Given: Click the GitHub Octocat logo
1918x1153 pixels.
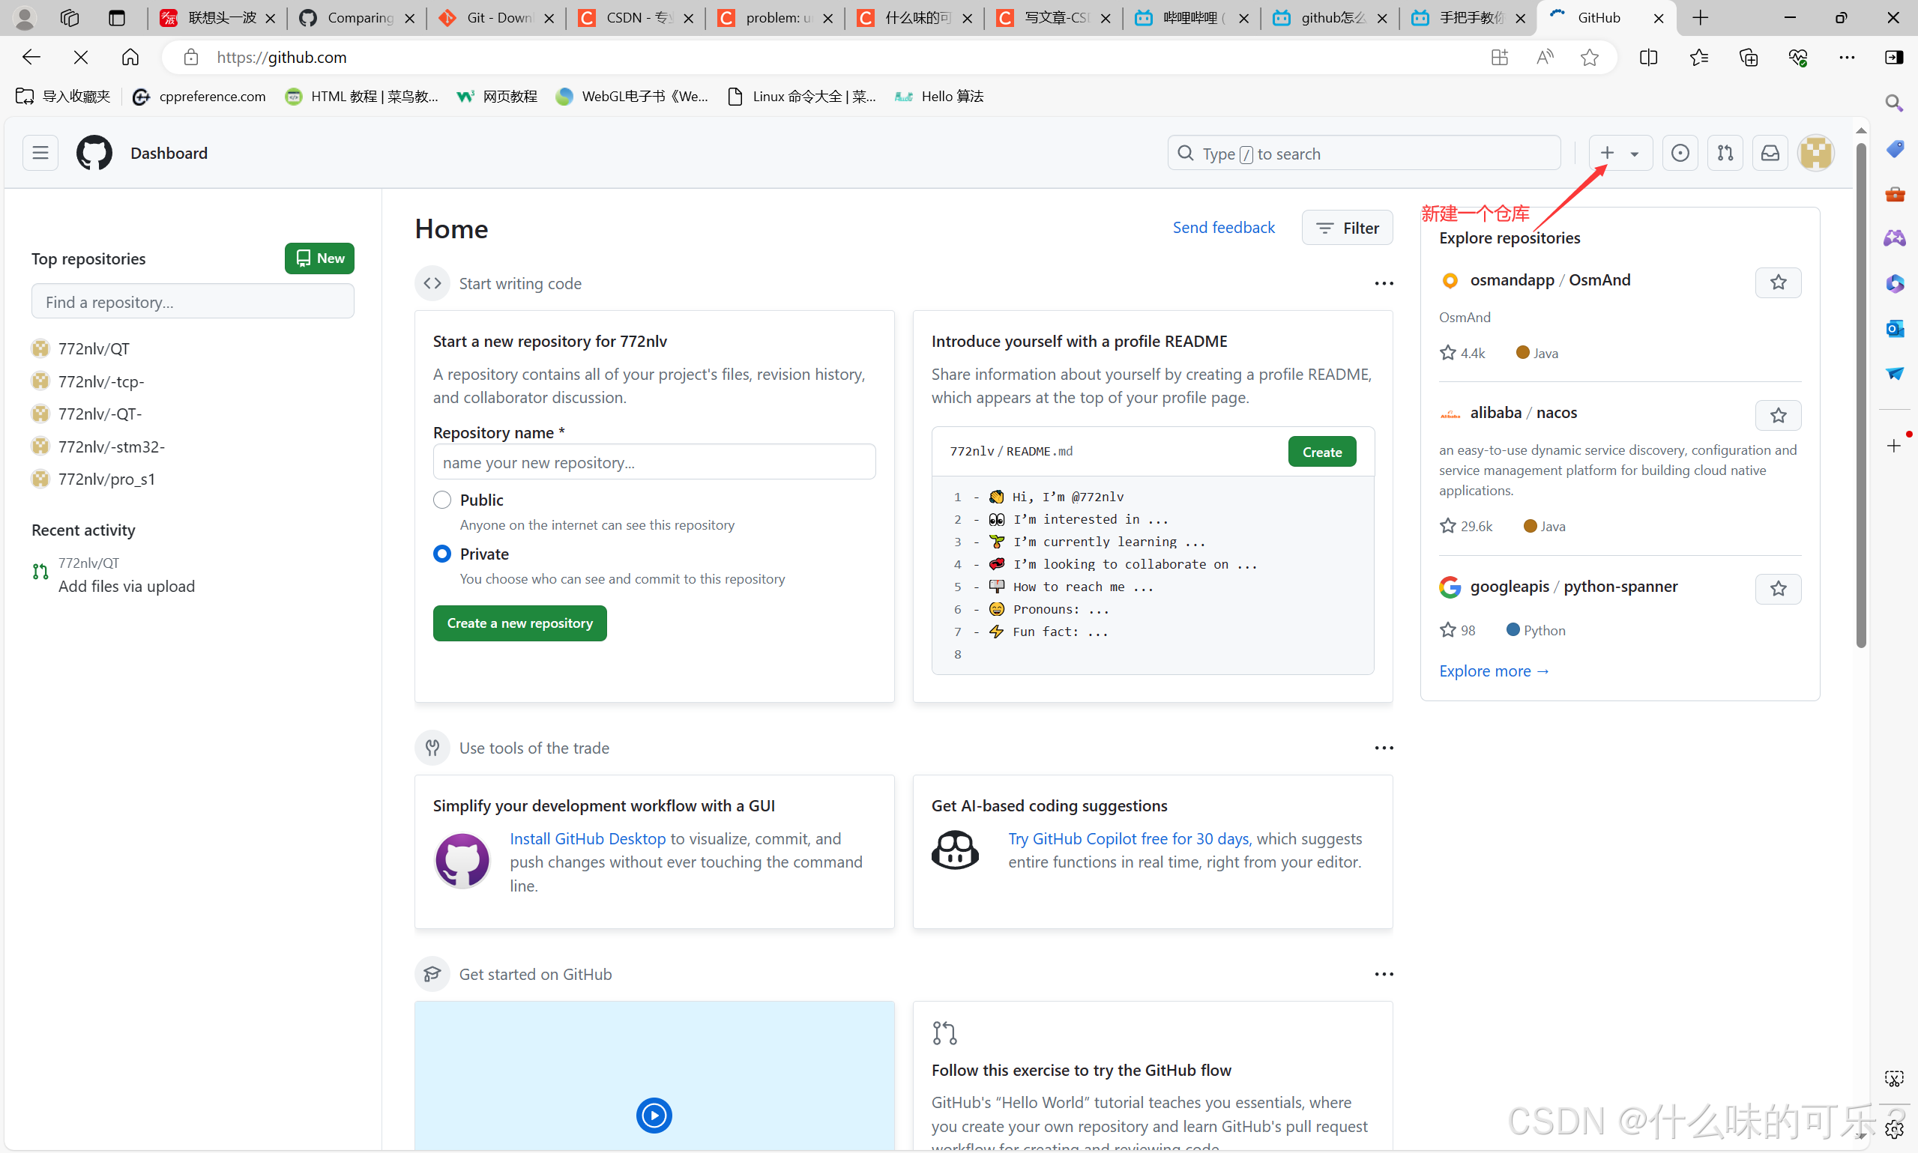Looking at the screenshot, I should (94, 153).
